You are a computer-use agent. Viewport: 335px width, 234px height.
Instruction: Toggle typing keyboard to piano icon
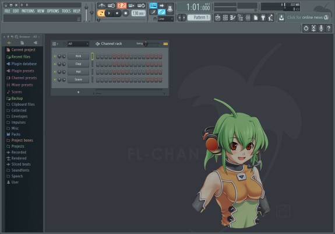point(153,5)
